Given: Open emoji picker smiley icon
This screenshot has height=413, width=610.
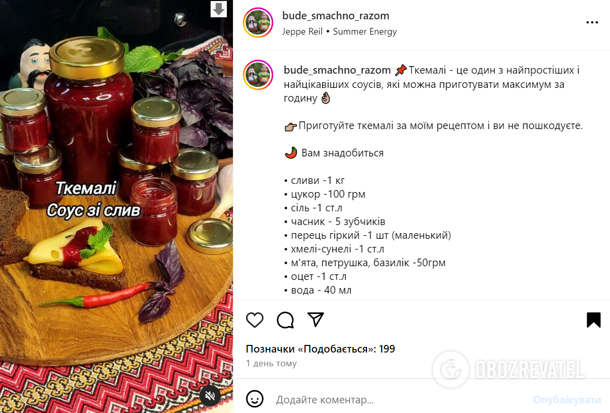Looking at the screenshot, I should click(255, 399).
